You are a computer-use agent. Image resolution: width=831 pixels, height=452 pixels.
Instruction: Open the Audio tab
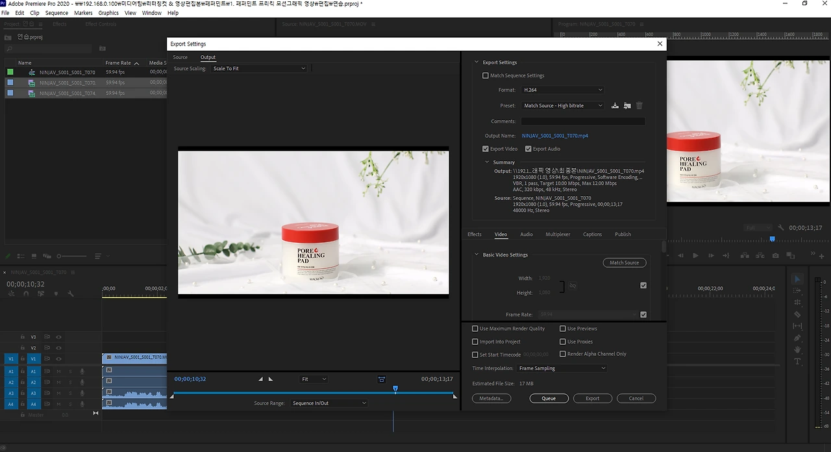(x=527, y=234)
